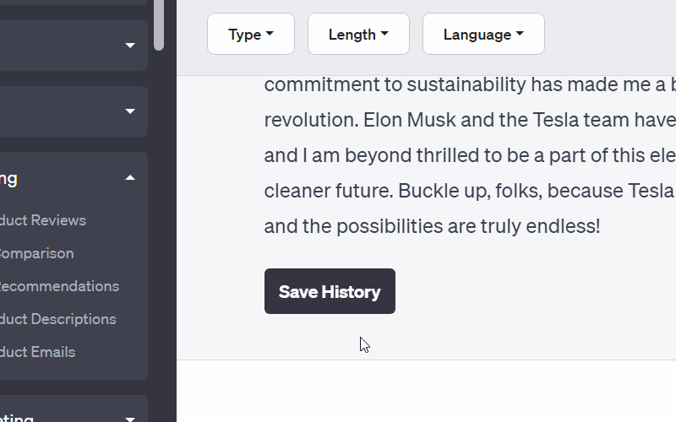Image resolution: width=676 pixels, height=422 pixels.
Task: Click the Save History button
Action: [x=330, y=292]
